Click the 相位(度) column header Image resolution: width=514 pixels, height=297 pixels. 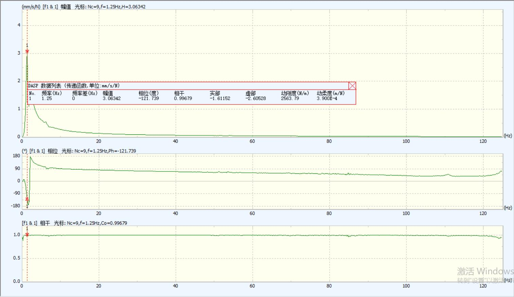coord(148,93)
